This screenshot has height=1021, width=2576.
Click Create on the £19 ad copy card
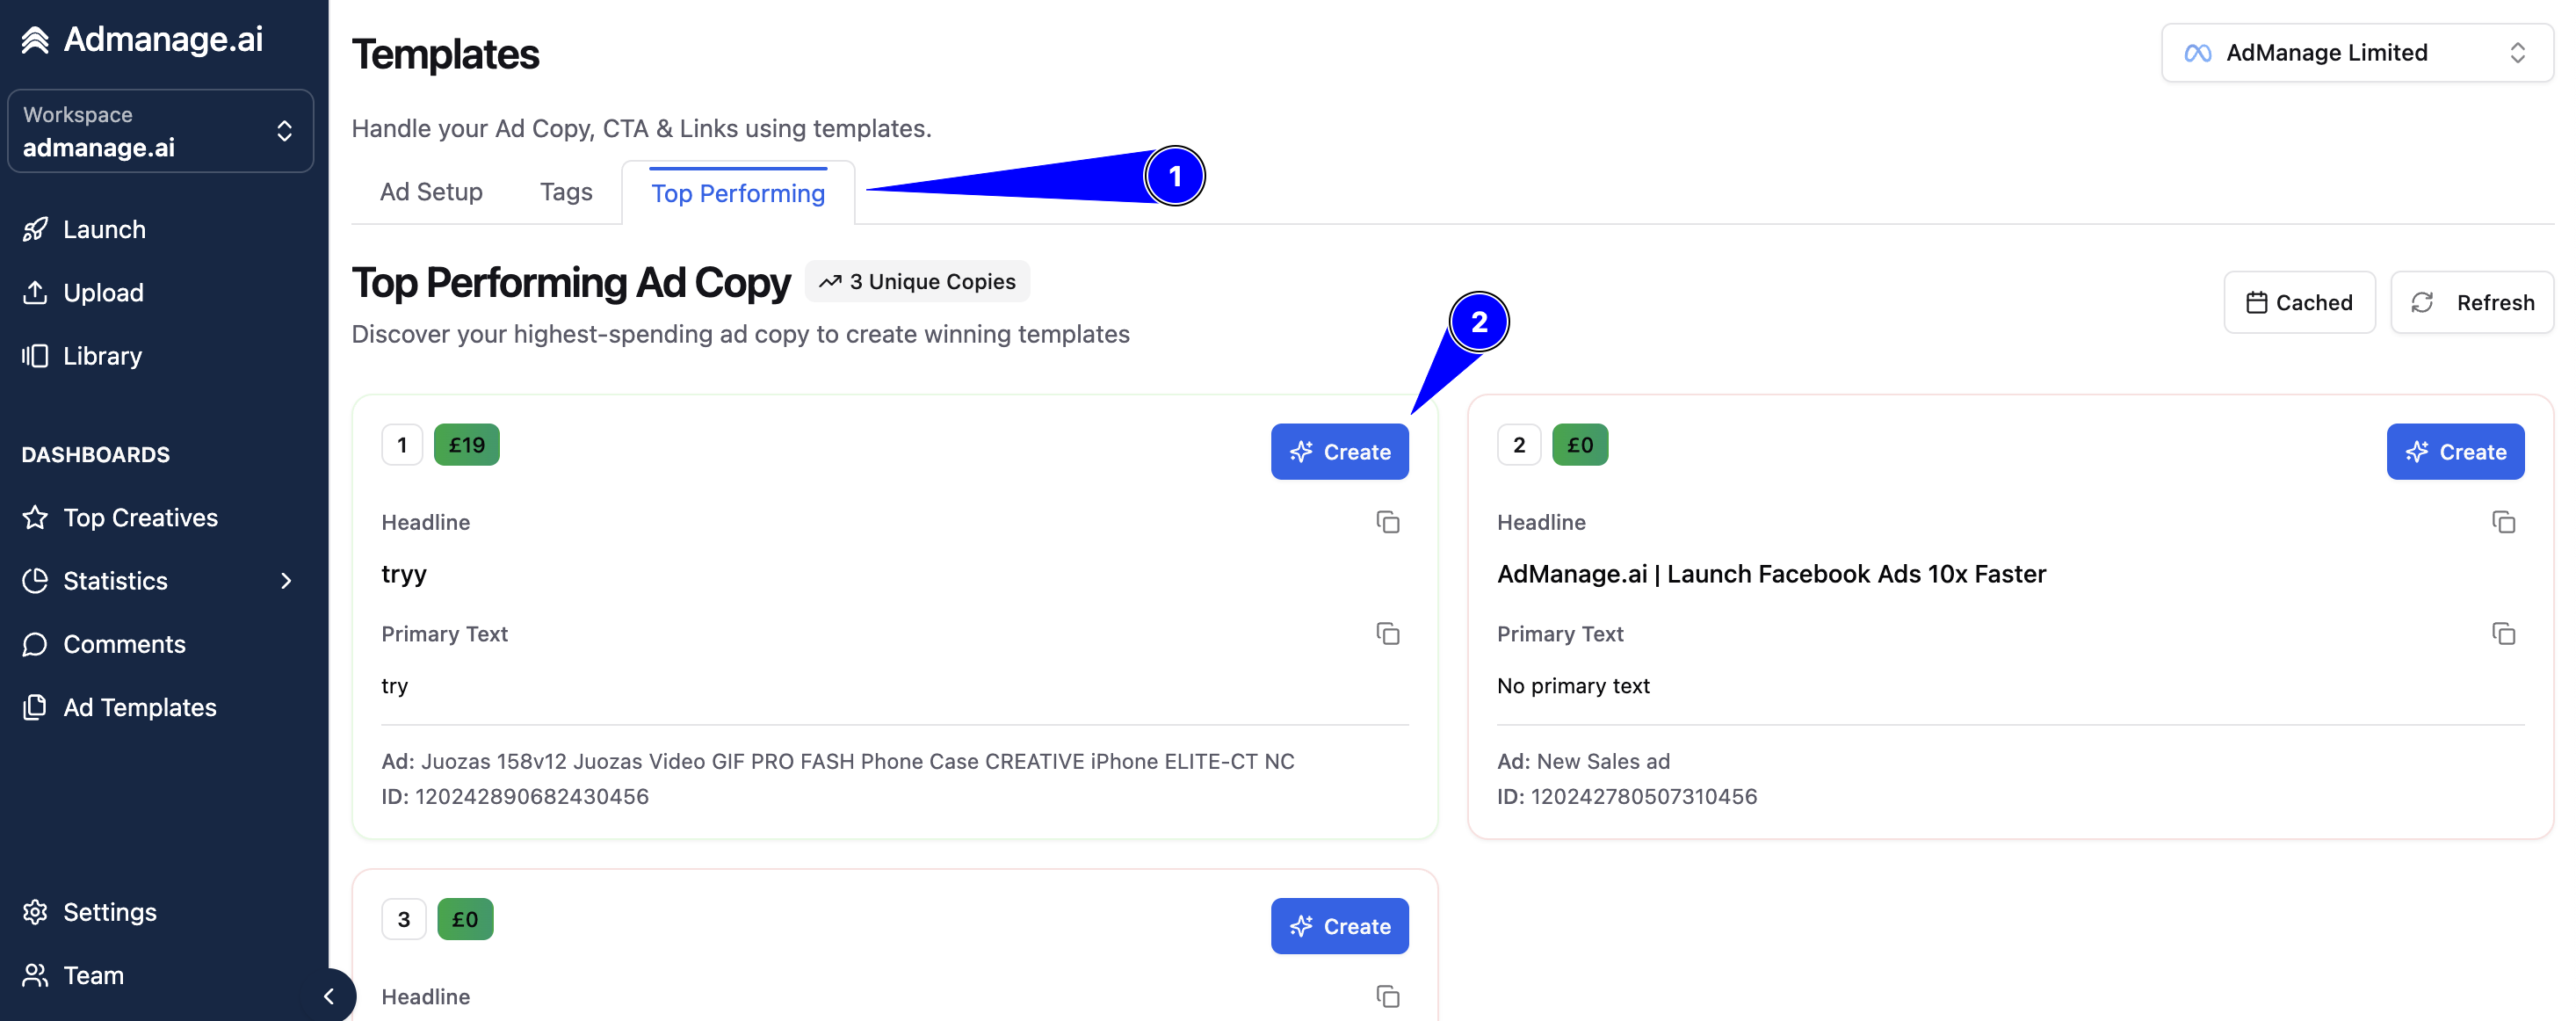click(1339, 452)
